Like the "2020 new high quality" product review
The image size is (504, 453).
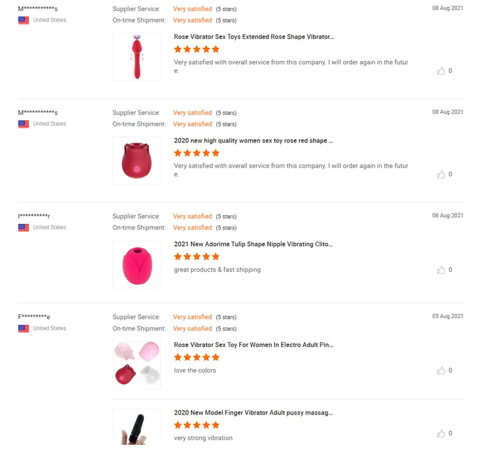[441, 175]
